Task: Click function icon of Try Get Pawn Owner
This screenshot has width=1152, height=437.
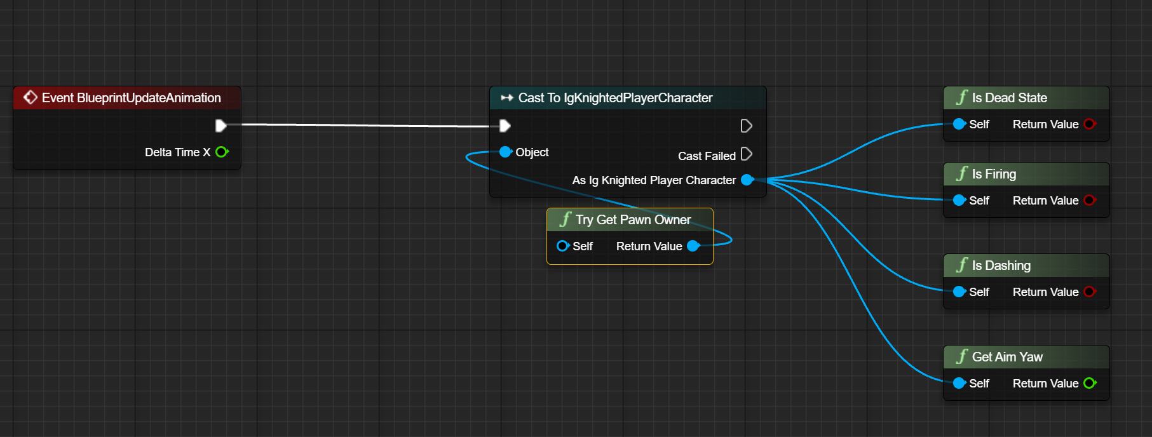Action: [565, 219]
